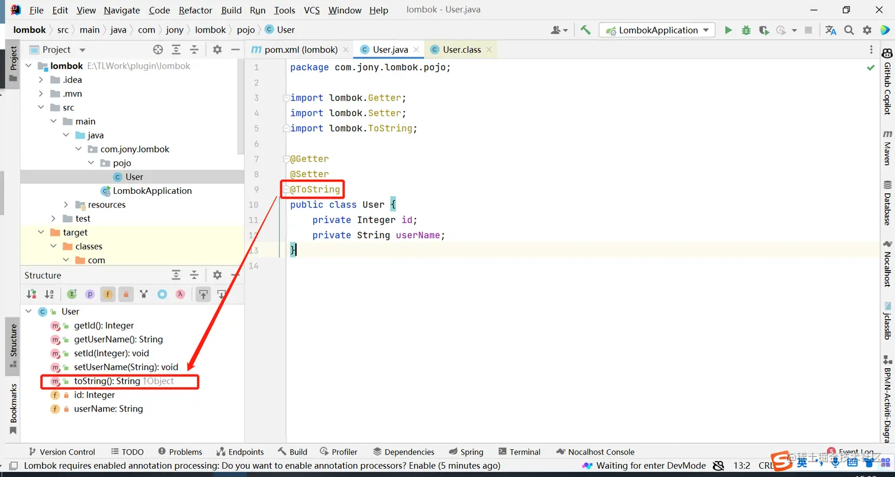Viewport: 895px width, 477px height.
Task: Open IDE settings gear in top toolbar
Action: point(867,30)
